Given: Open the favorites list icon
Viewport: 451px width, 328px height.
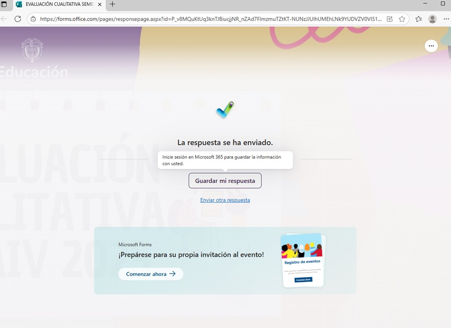Looking at the screenshot, I should tap(418, 19).
